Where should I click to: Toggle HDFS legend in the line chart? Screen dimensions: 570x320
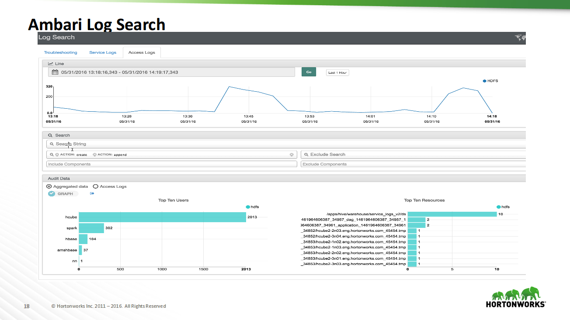(490, 81)
